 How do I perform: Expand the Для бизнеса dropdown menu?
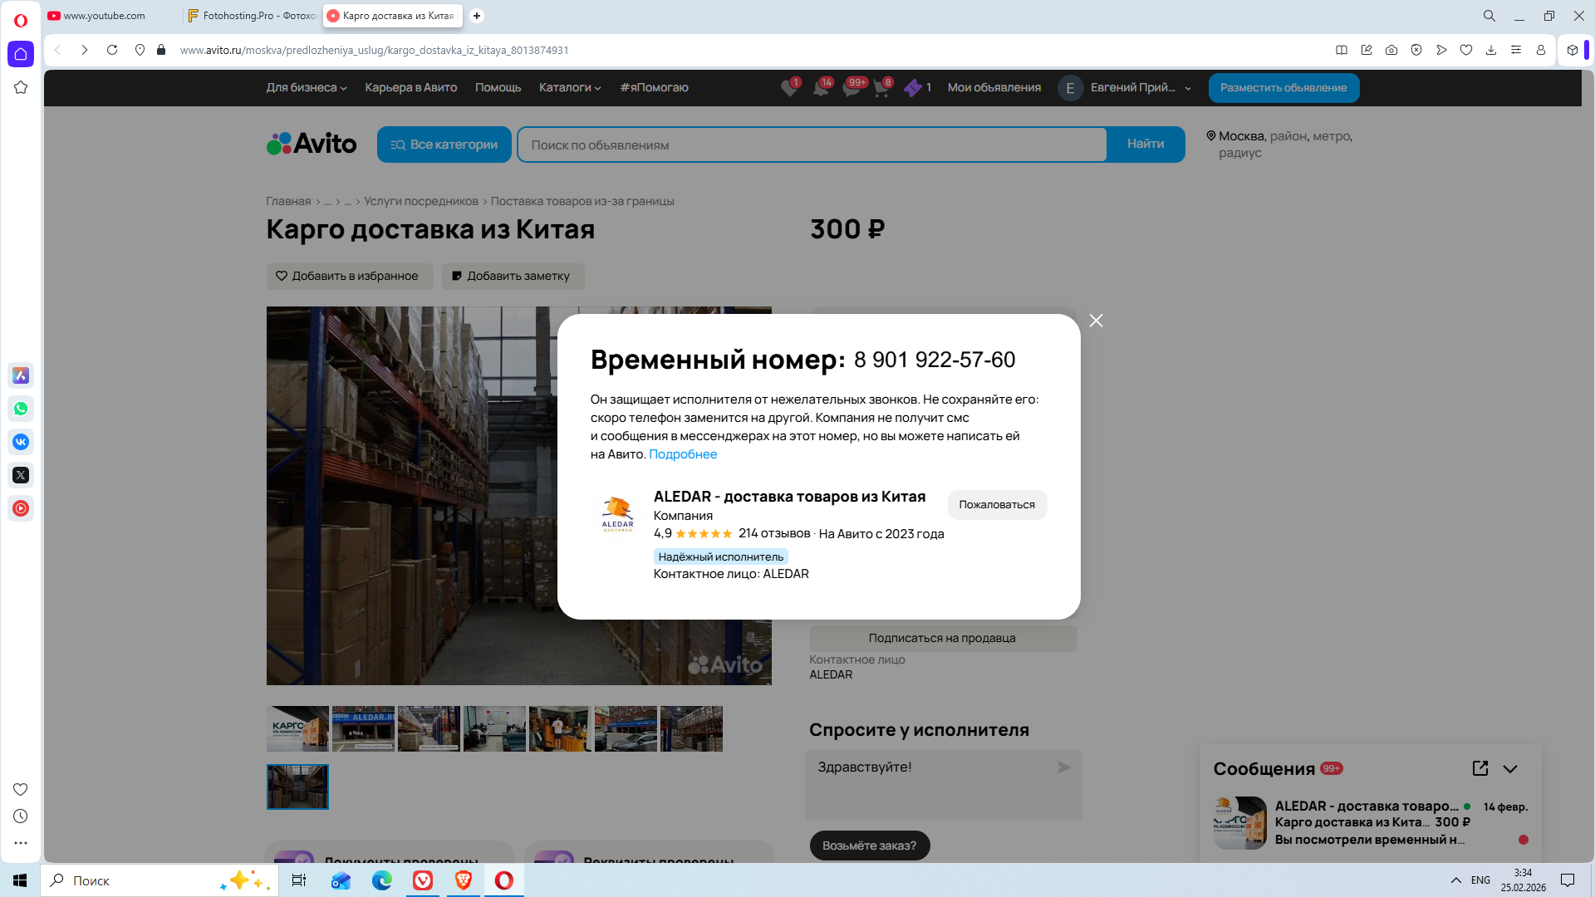(306, 87)
